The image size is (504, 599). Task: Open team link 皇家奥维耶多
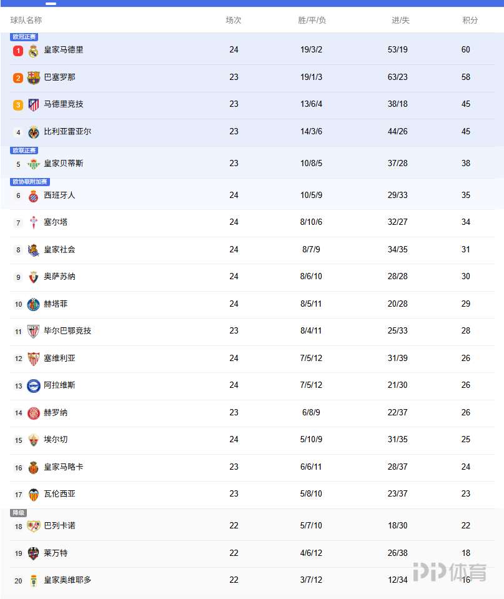pyautogui.click(x=67, y=580)
